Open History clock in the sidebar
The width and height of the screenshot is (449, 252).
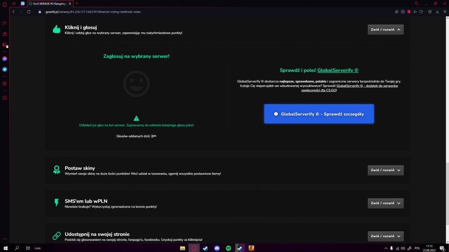tap(4, 98)
